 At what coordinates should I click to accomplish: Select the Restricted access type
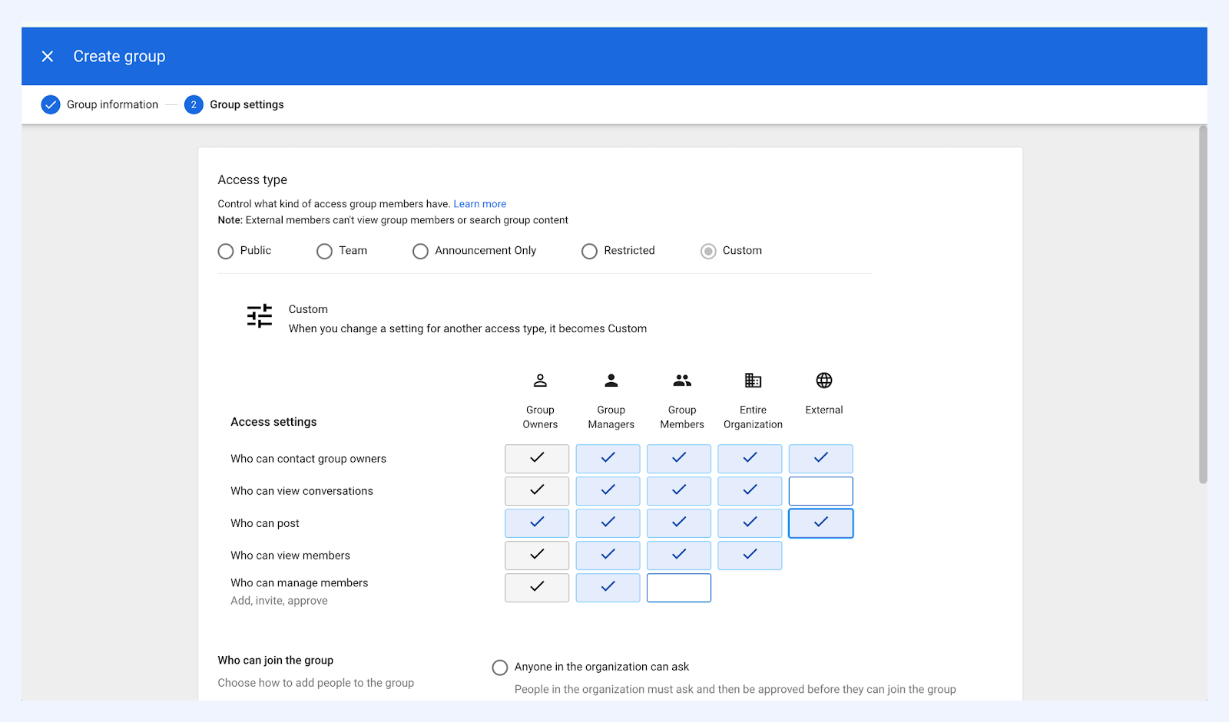589,251
